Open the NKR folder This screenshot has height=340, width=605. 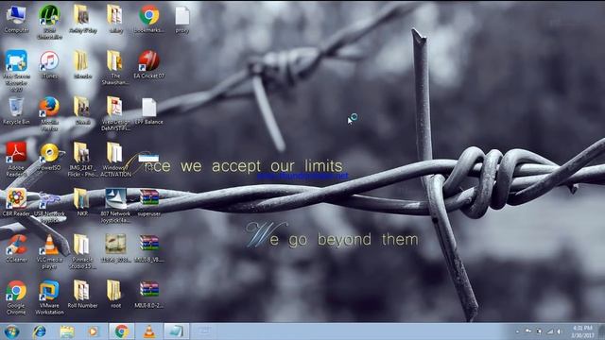(82, 202)
